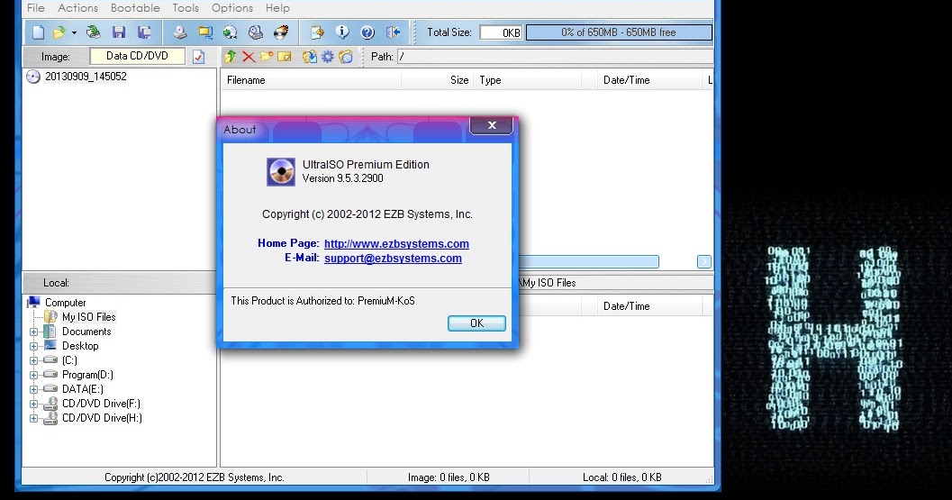Image resolution: width=952 pixels, height=500 pixels.
Task: Select Desktop in the Local tree
Action: click(80, 346)
